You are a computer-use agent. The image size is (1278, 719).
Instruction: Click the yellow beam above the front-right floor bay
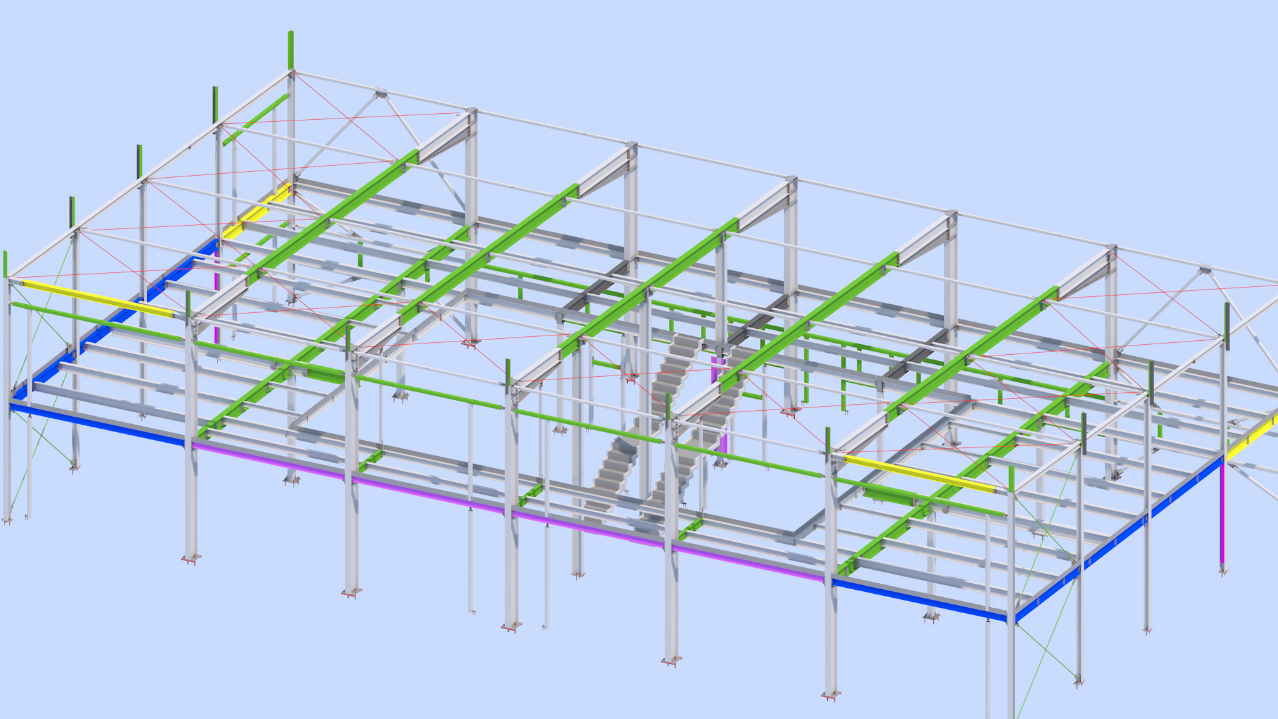(x=920, y=474)
